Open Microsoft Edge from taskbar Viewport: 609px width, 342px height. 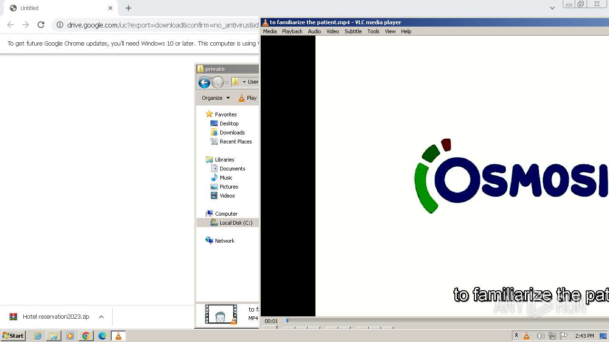[102, 336]
